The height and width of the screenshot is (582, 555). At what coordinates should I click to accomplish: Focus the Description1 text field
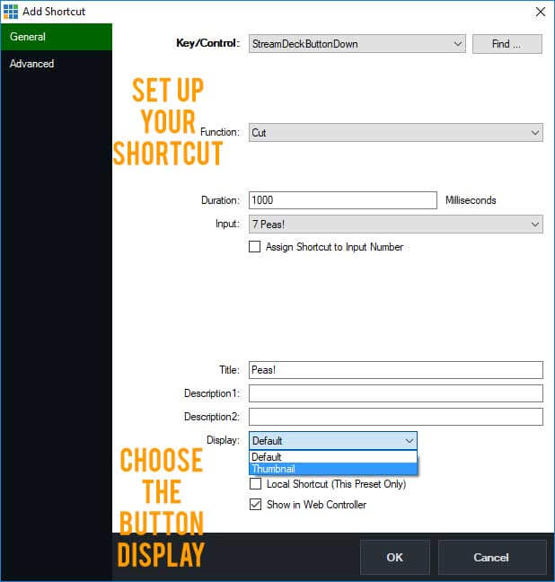tap(395, 393)
